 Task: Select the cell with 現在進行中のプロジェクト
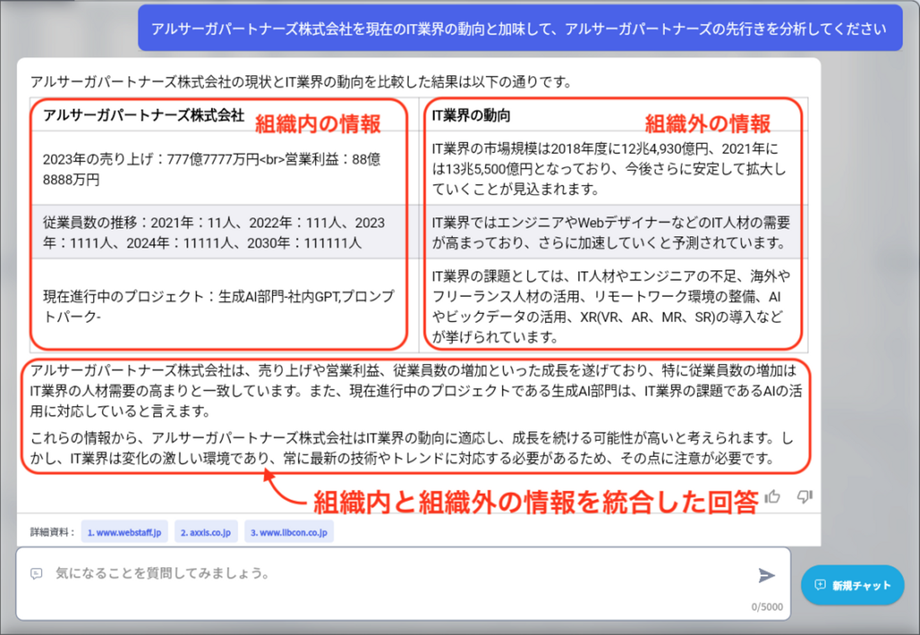coord(224,306)
